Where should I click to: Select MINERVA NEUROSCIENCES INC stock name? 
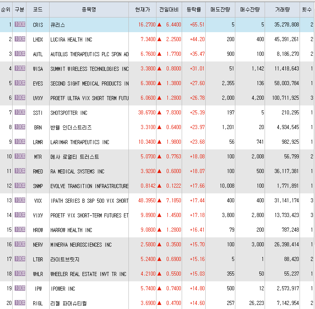81,245
